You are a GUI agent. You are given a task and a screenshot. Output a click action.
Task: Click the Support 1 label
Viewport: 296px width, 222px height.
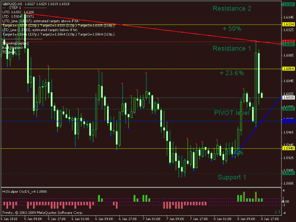pos(232,177)
